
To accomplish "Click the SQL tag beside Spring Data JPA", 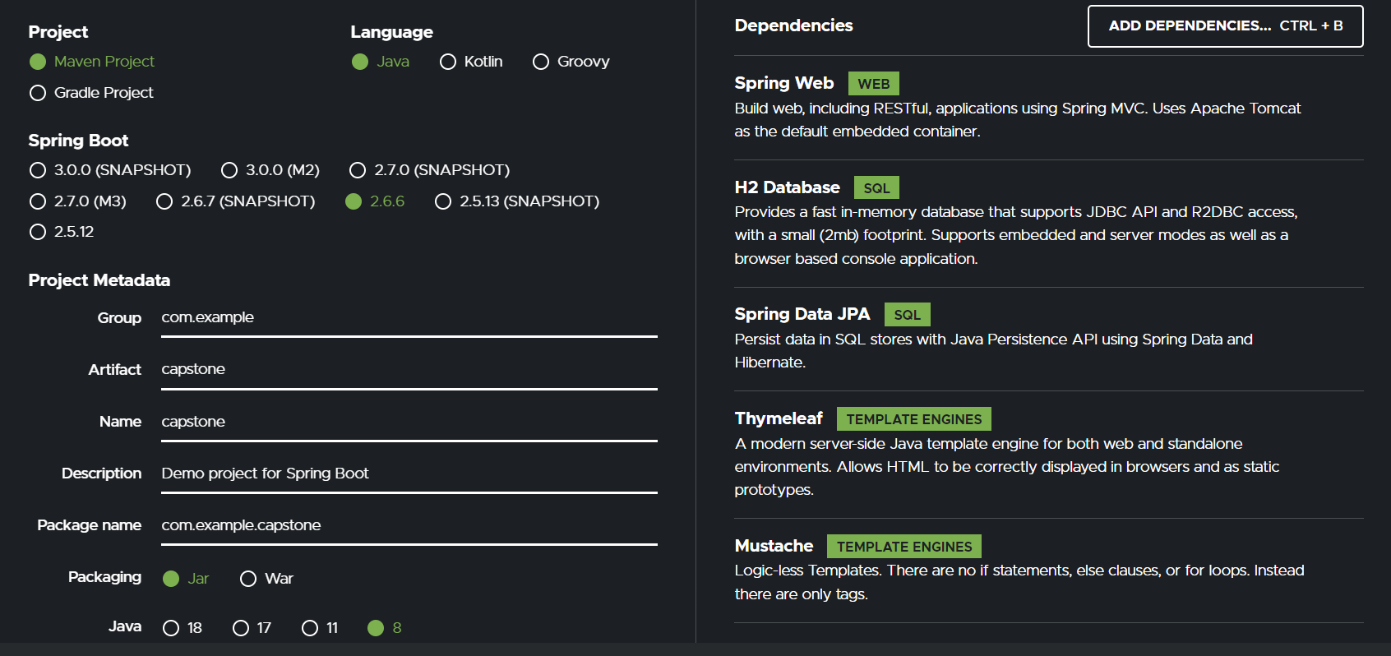I will coord(907,315).
